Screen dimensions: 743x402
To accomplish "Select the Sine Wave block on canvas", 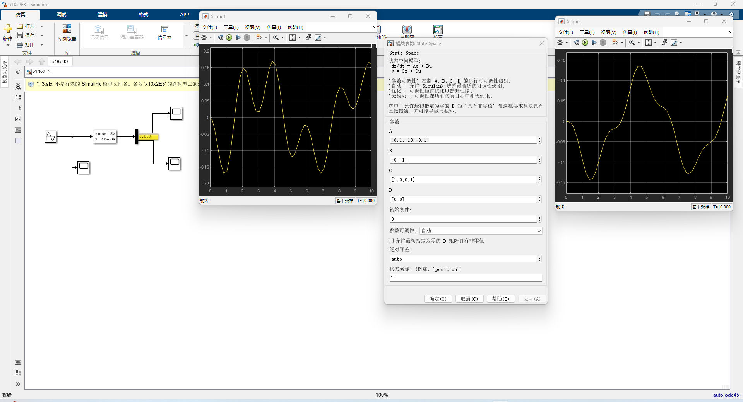I will (51, 136).
